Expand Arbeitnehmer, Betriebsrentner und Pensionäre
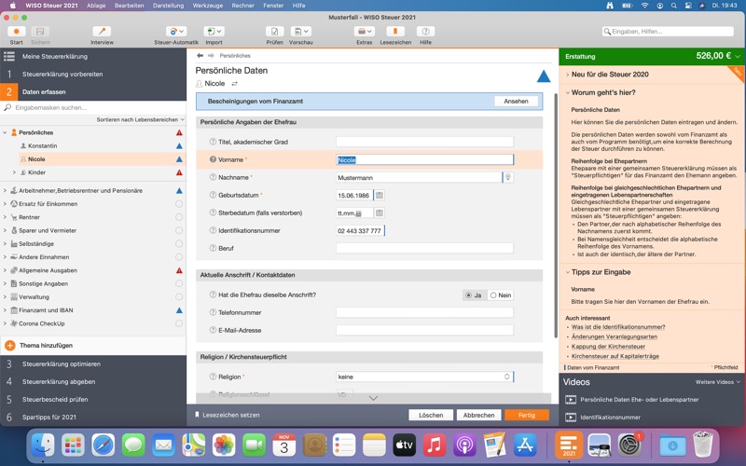Screen dimensions: 746x466 tap(5, 191)
